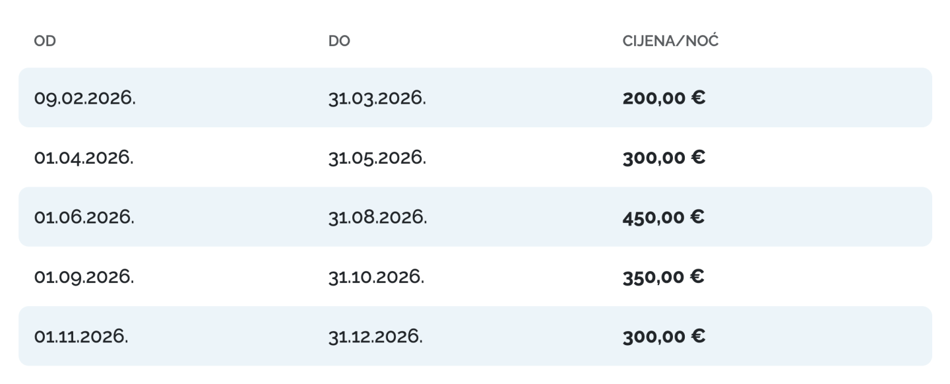Select the start date 01.09.2026.

(x=84, y=277)
